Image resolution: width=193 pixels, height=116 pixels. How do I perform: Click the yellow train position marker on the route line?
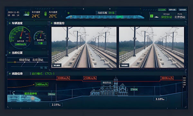pos(15,62)
